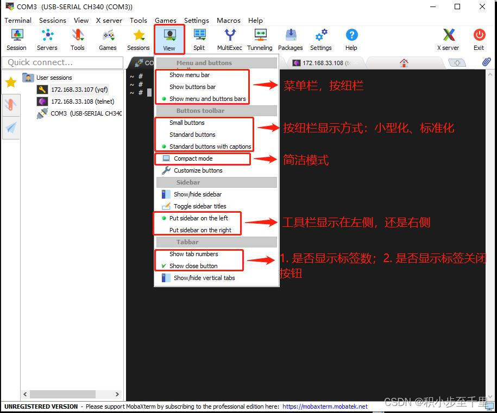Close the View toolbar dropdown button
The width and height of the screenshot is (497, 413).
coord(169,40)
